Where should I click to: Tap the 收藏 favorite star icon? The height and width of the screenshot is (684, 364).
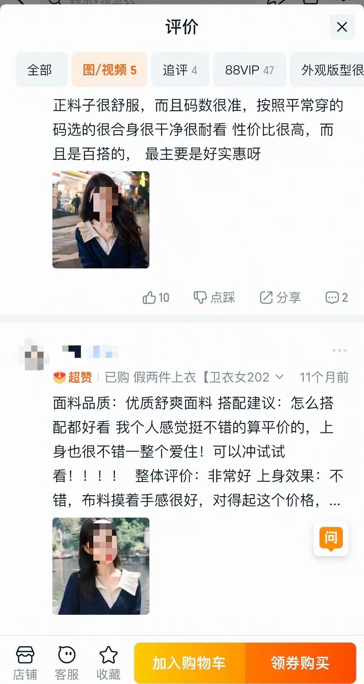108,654
